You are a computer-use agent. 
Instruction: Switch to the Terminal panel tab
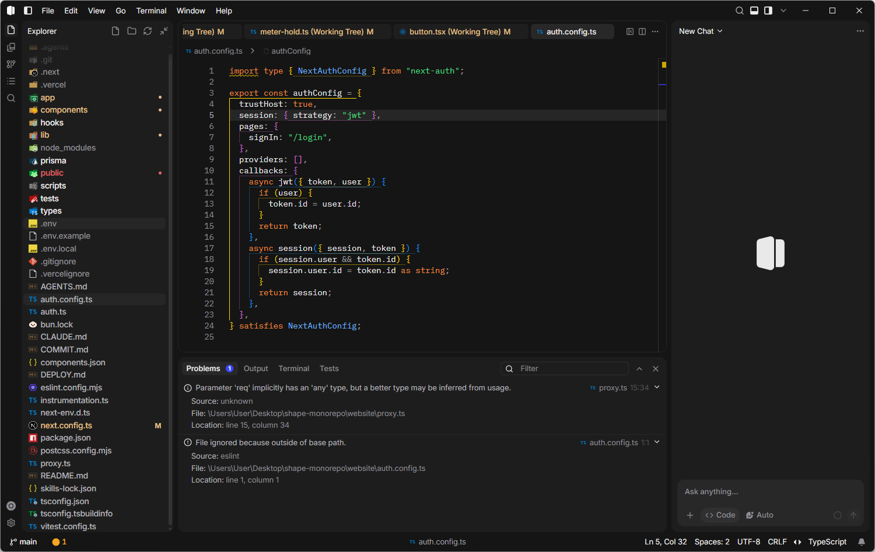(293, 368)
